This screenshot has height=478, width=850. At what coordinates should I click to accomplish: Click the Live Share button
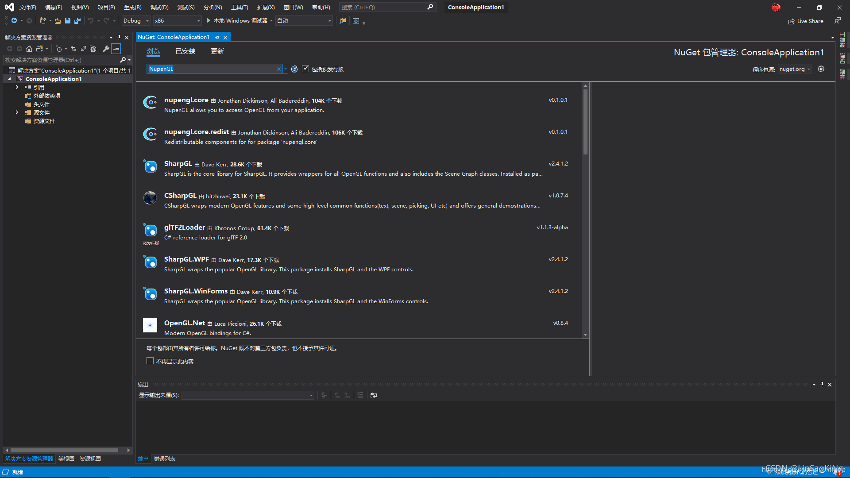pyautogui.click(x=806, y=21)
